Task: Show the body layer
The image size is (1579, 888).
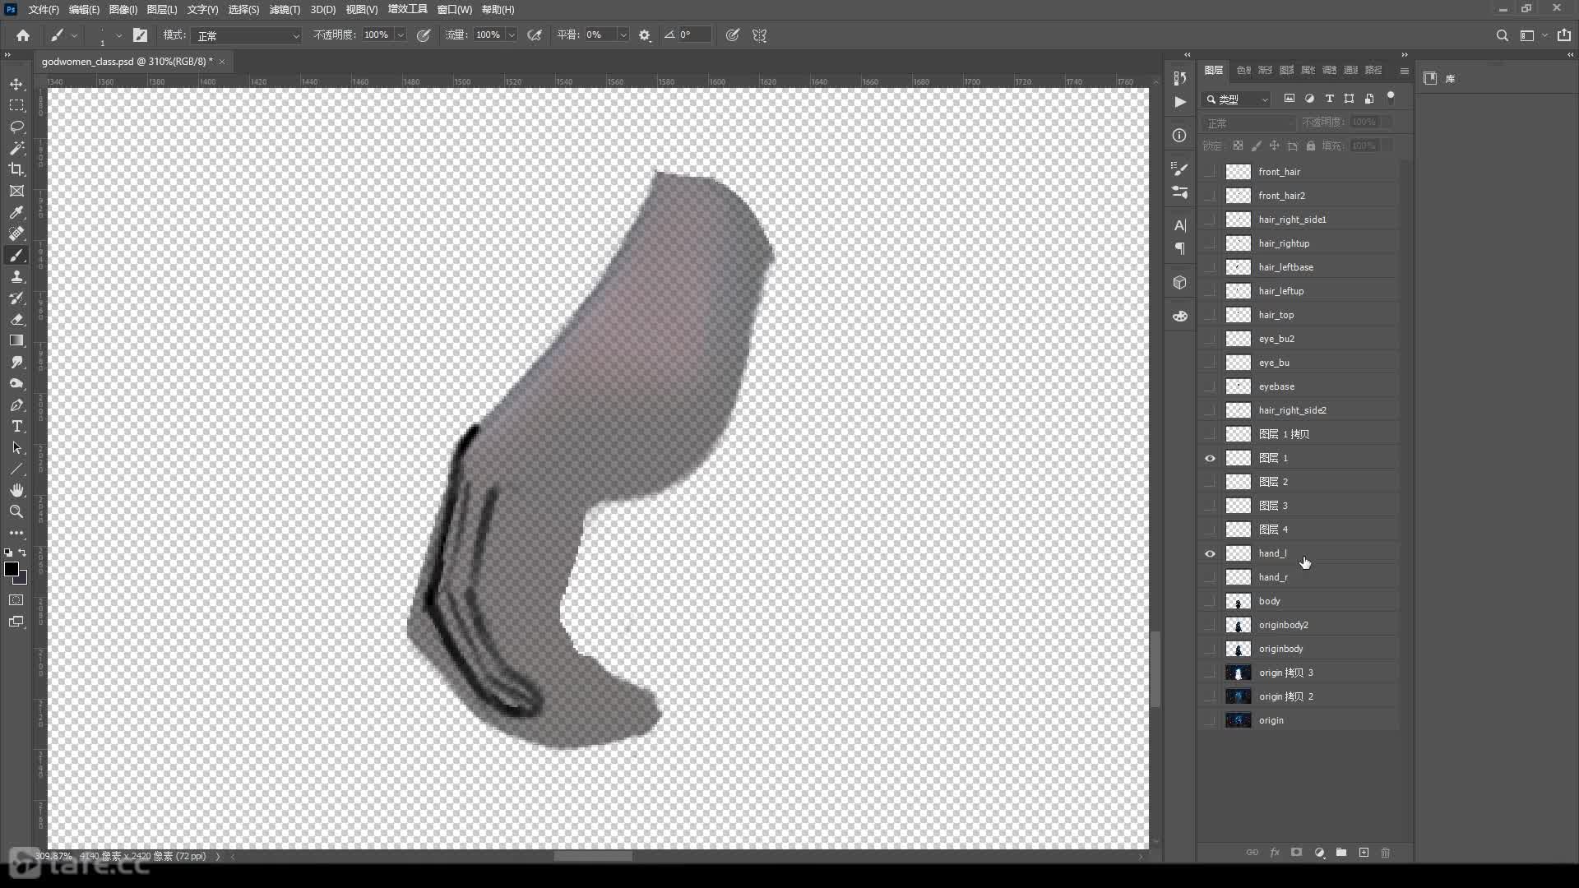Action: coord(1210,601)
